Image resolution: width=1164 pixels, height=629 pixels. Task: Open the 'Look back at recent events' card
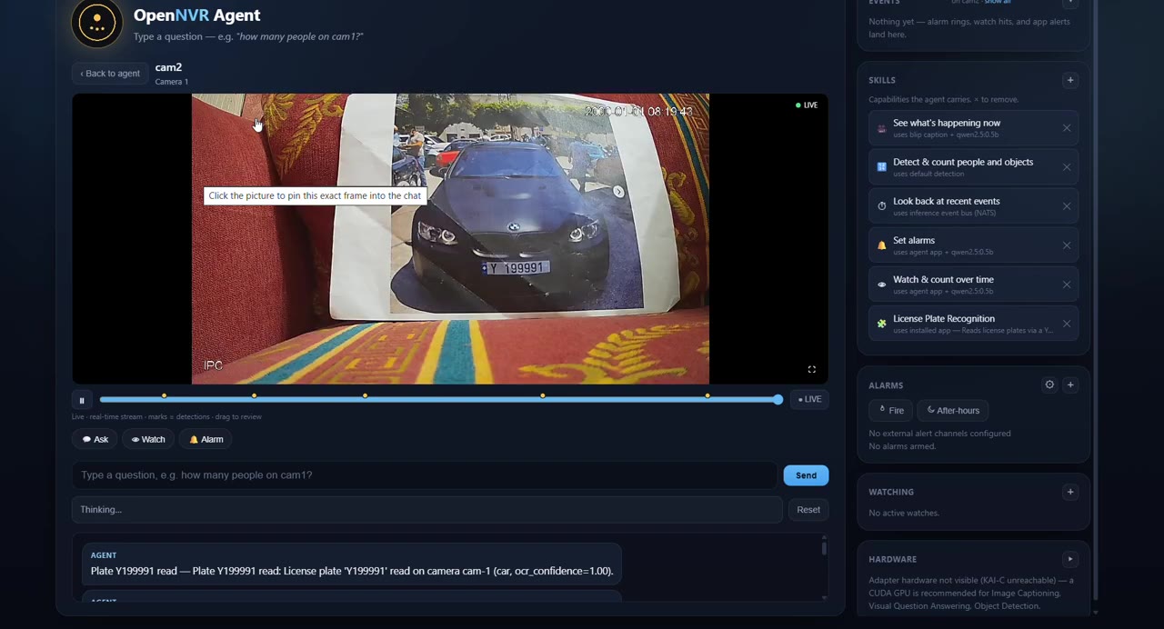coord(973,206)
